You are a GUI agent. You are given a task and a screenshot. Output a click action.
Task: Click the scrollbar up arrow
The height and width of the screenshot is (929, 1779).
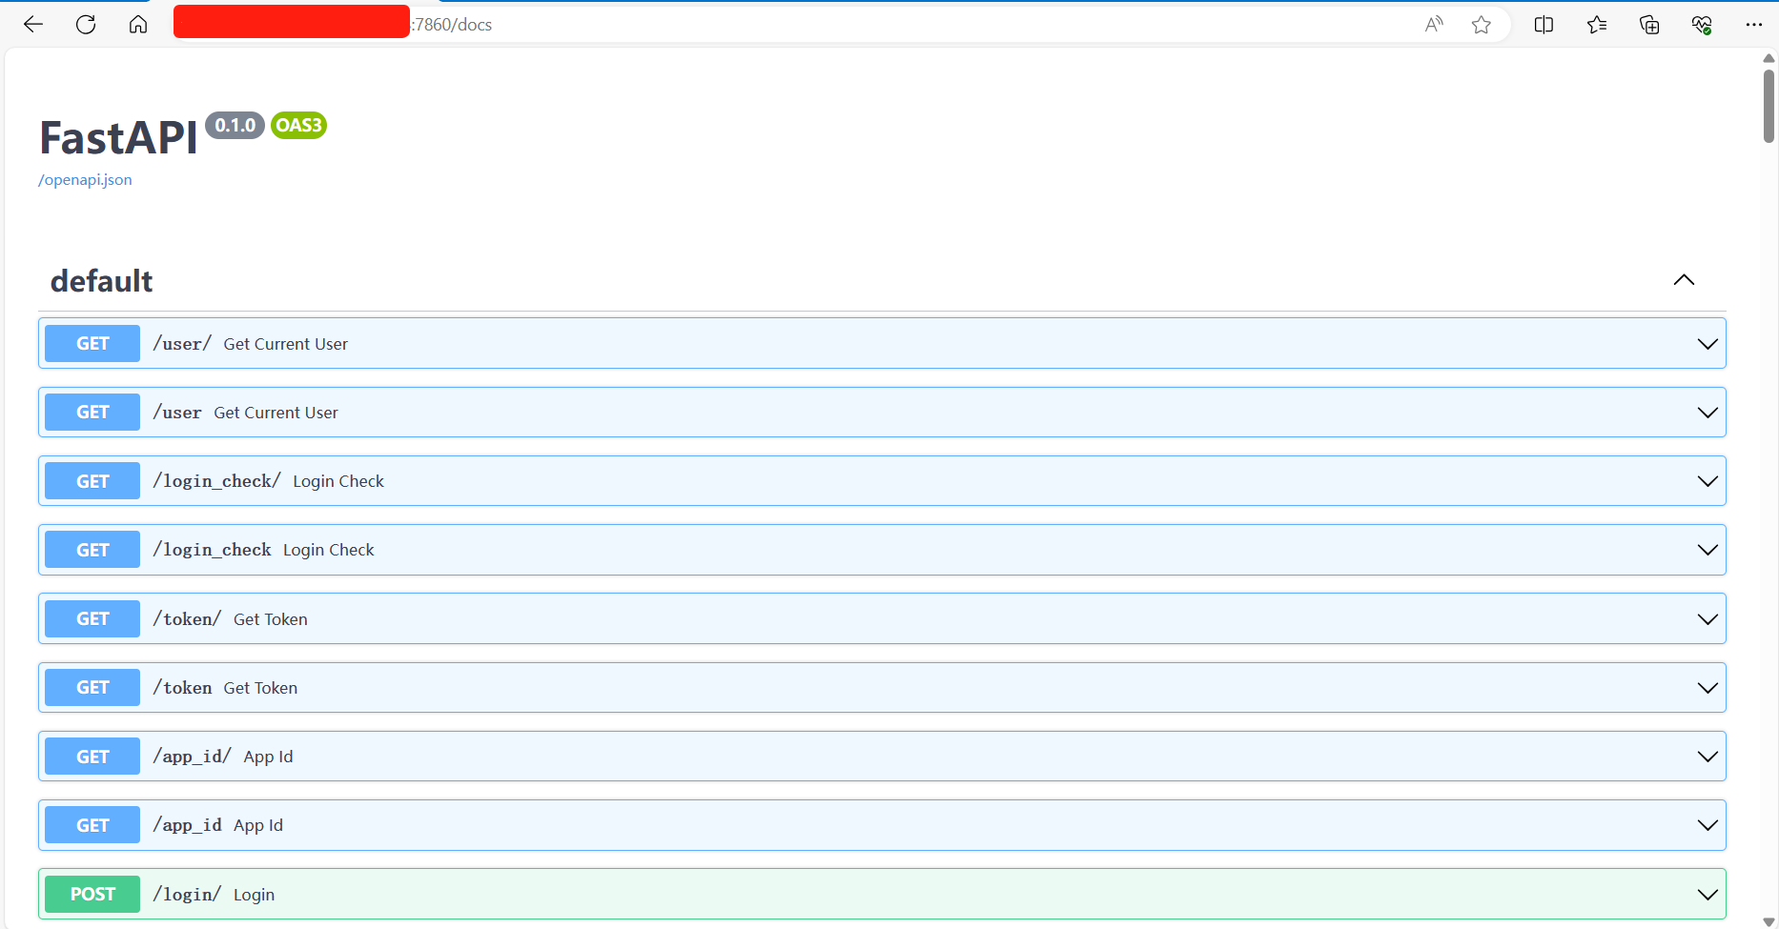click(x=1769, y=58)
